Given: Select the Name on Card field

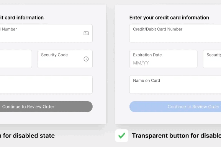Looking at the screenshot, I should click(175, 85).
